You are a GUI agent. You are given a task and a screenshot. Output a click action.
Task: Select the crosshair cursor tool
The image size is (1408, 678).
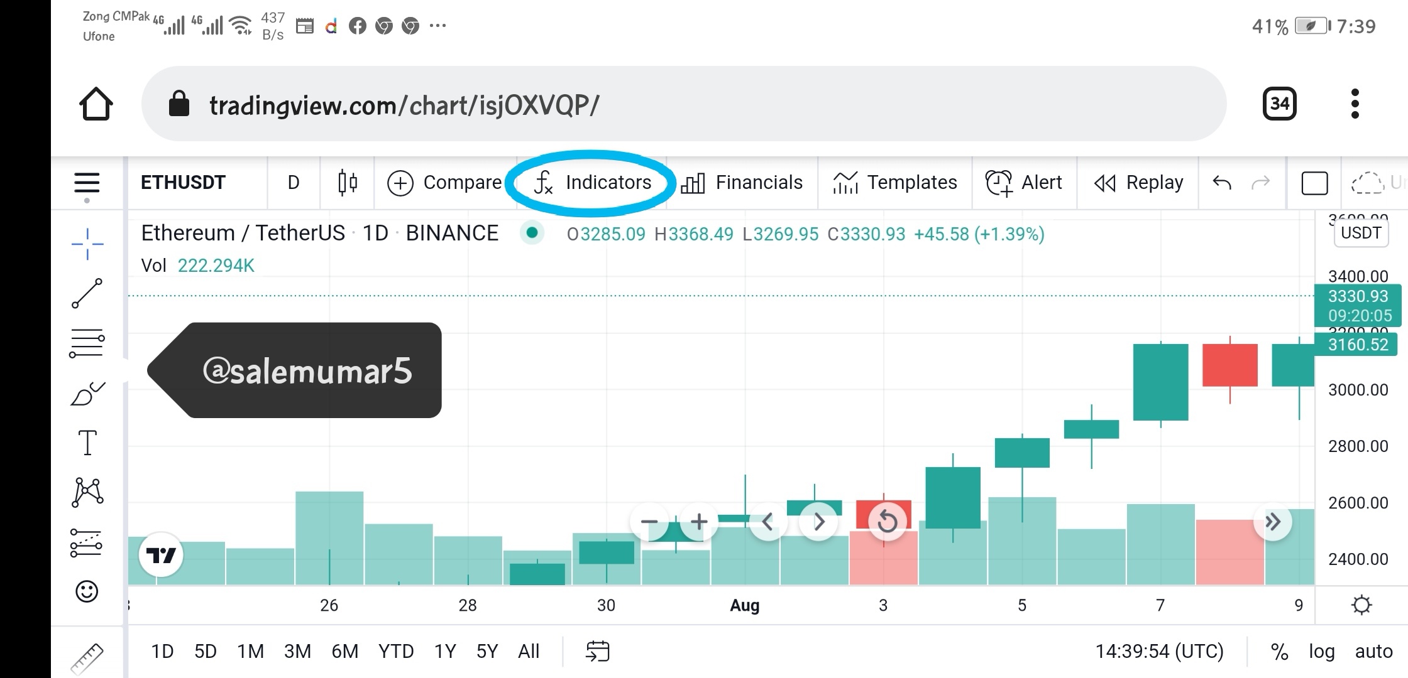(87, 244)
